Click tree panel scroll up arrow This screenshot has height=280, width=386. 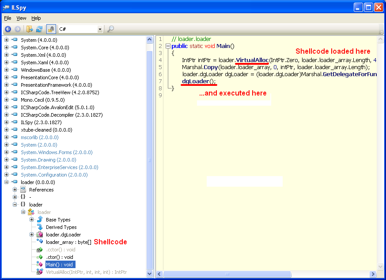click(x=149, y=40)
